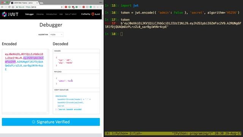Click the Decoded section heading
The height and width of the screenshot is (137, 243).
click(x=60, y=44)
